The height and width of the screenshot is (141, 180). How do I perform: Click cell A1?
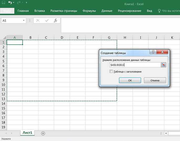pos(14,42)
